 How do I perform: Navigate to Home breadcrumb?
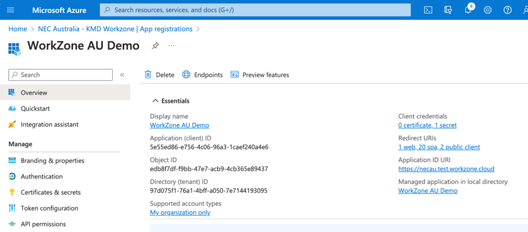pos(18,29)
